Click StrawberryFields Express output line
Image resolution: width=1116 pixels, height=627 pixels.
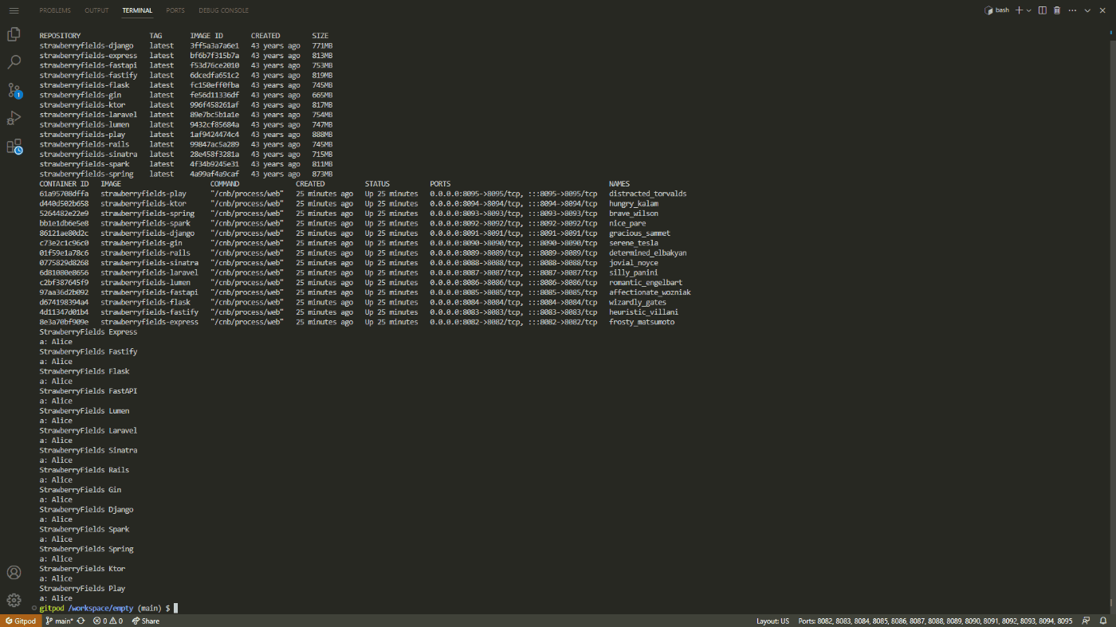click(x=88, y=331)
